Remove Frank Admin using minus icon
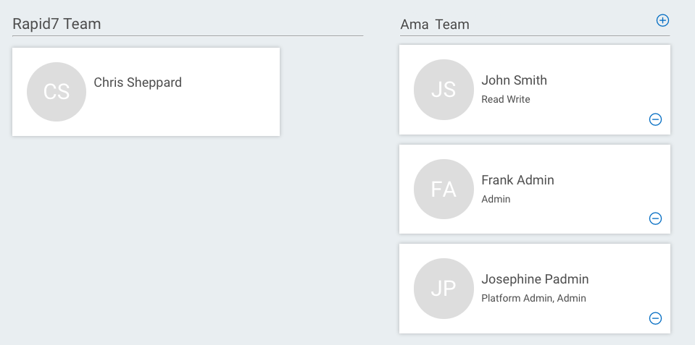The width and height of the screenshot is (695, 345). (x=655, y=218)
